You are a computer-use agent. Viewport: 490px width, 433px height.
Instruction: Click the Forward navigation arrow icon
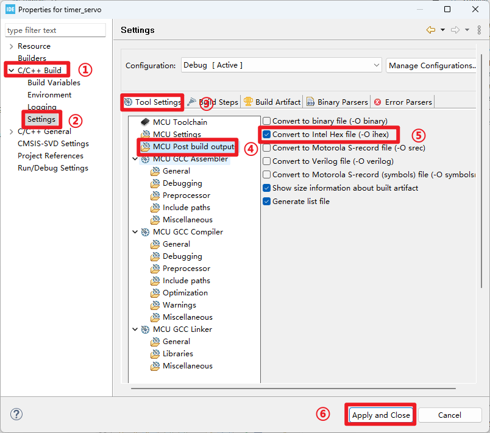click(455, 30)
